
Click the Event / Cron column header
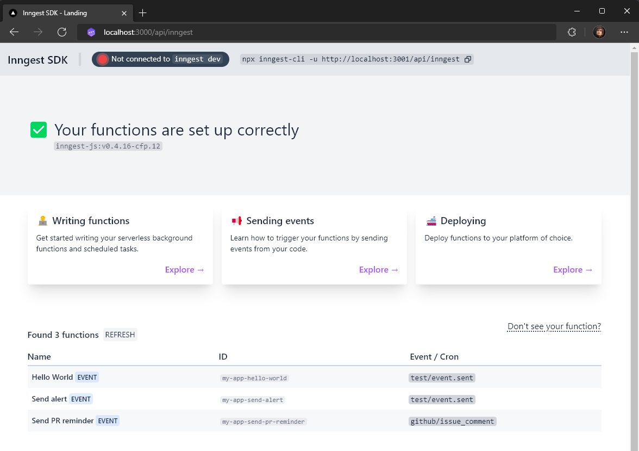(x=434, y=357)
